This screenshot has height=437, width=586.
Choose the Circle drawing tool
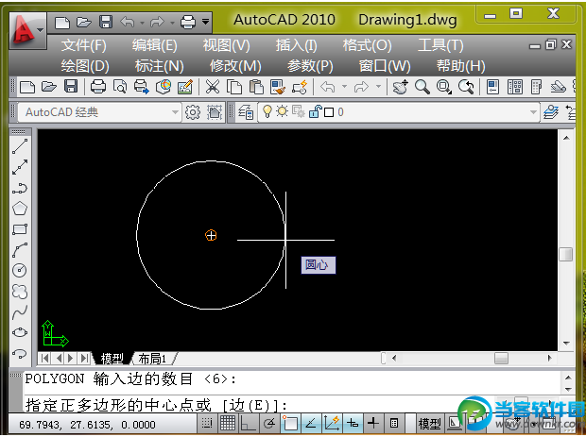pyautogui.click(x=19, y=270)
